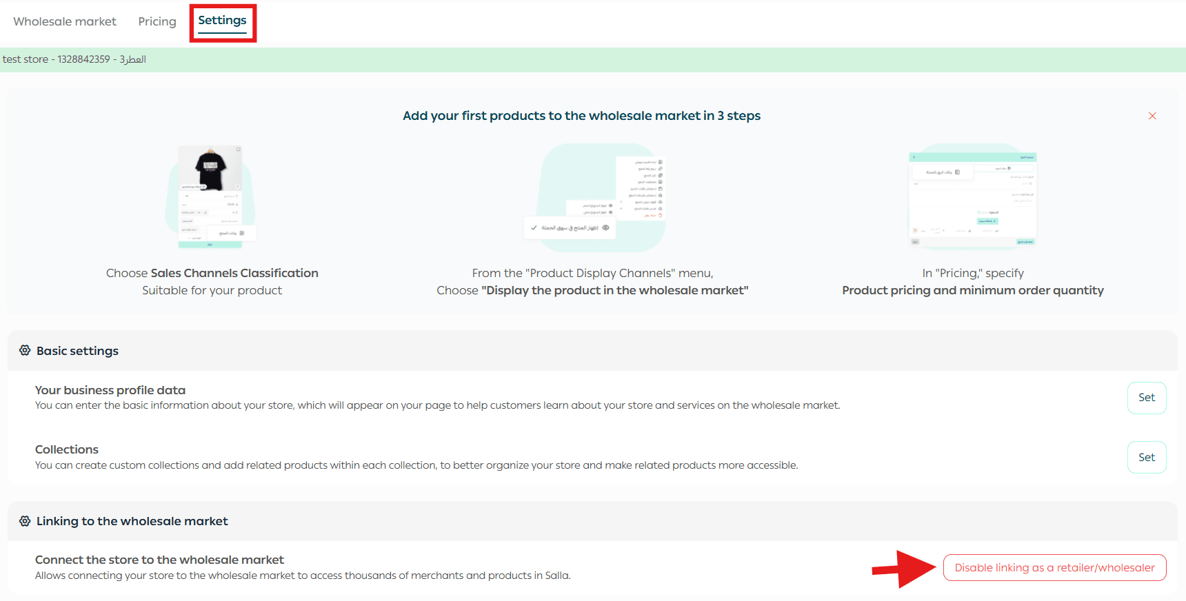The image size is (1186, 601).
Task: Click the test store name banner
Action: click(74, 59)
